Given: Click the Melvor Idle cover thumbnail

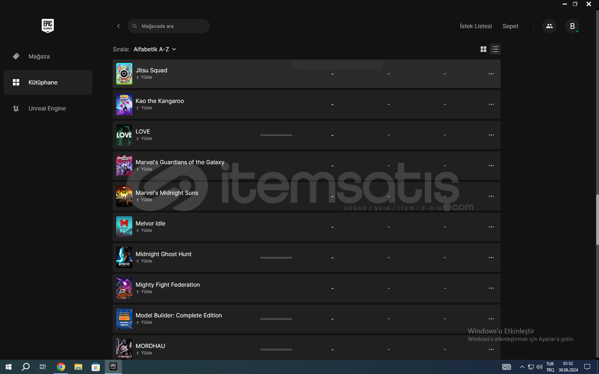Looking at the screenshot, I should [124, 227].
